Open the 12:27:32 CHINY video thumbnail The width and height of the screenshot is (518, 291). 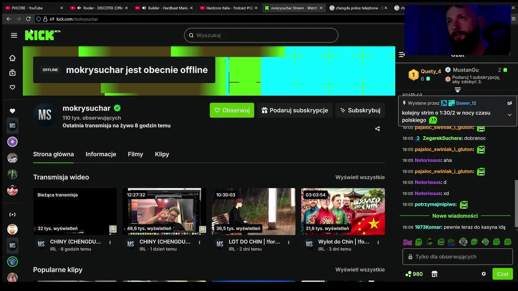pos(164,211)
